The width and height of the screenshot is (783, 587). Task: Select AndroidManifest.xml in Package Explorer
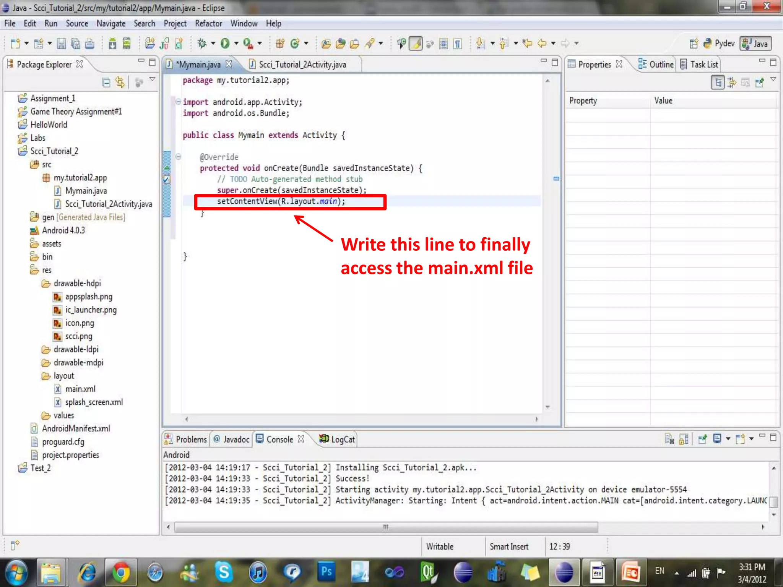pyautogui.click(x=76, y=428)
